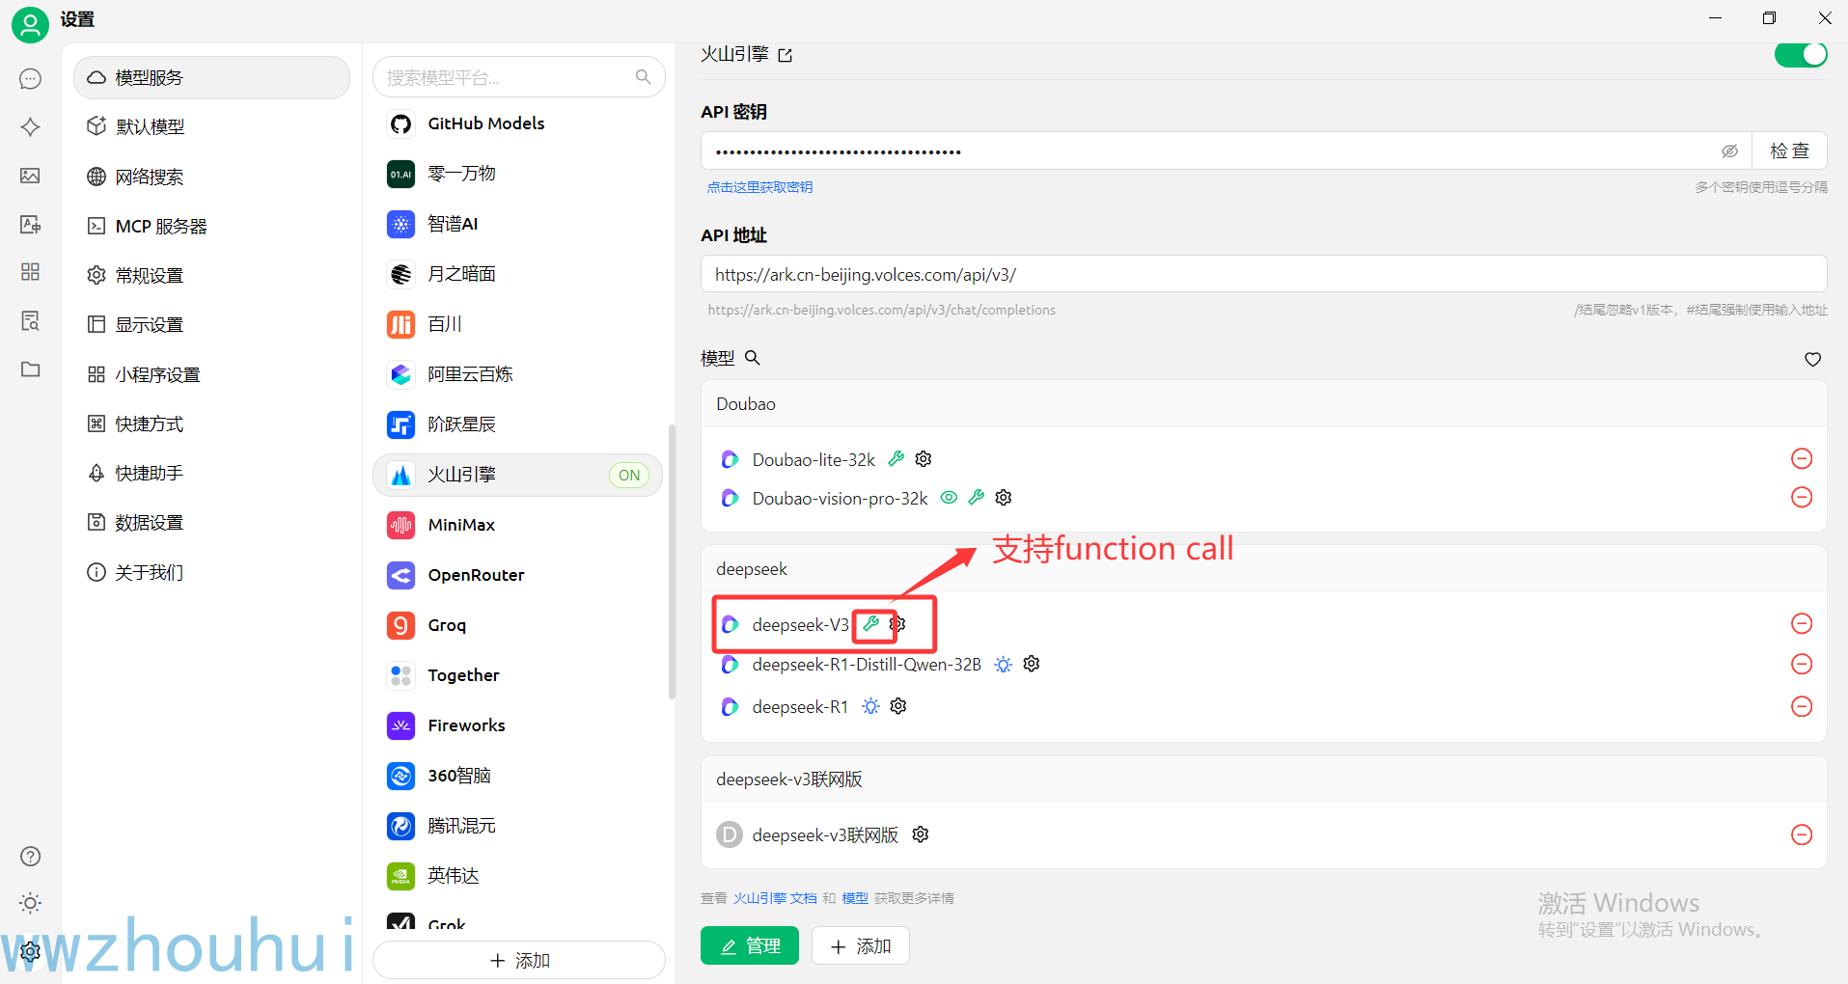Toggle the theme brightness sun icon

pos(30,903)
